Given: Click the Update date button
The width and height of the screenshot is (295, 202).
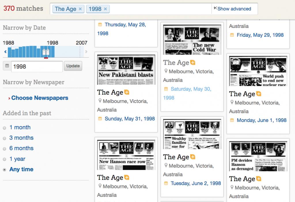Looking at the screenshot, I should coord(73,66).
